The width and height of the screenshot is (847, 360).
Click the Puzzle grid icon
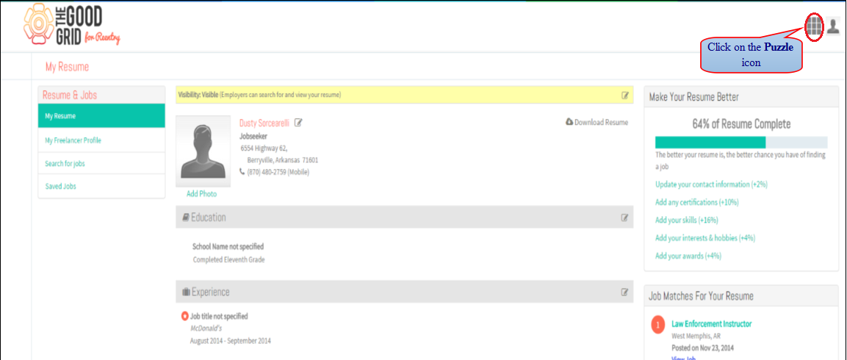tap(813, 26)
